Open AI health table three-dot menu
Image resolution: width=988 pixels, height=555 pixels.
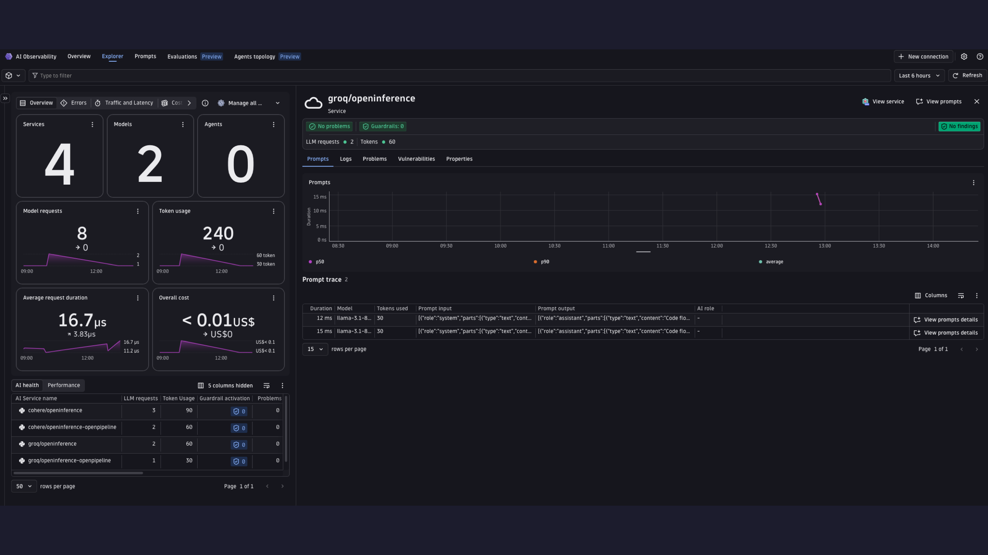click(x=283, y=385)
